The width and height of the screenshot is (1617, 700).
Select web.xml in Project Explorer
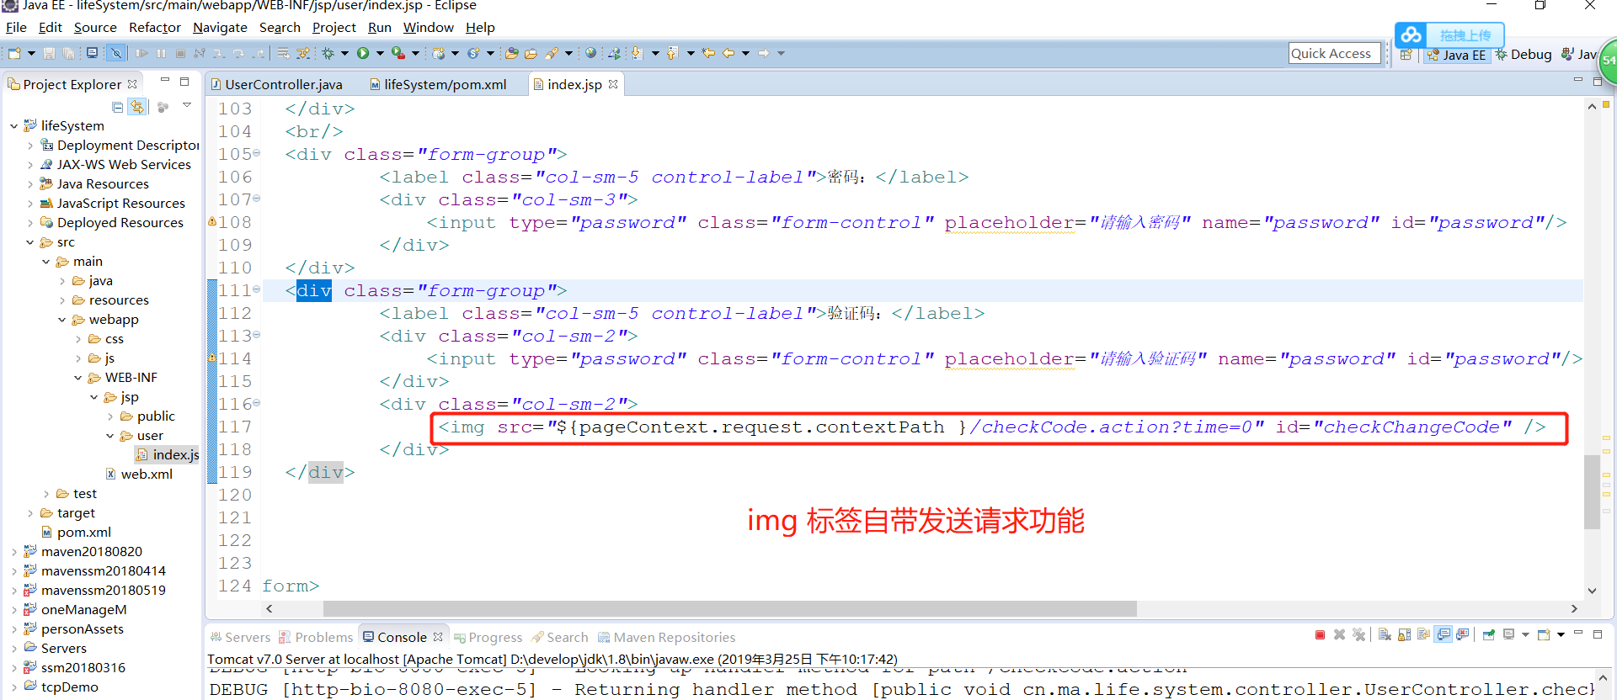[139, 475]
